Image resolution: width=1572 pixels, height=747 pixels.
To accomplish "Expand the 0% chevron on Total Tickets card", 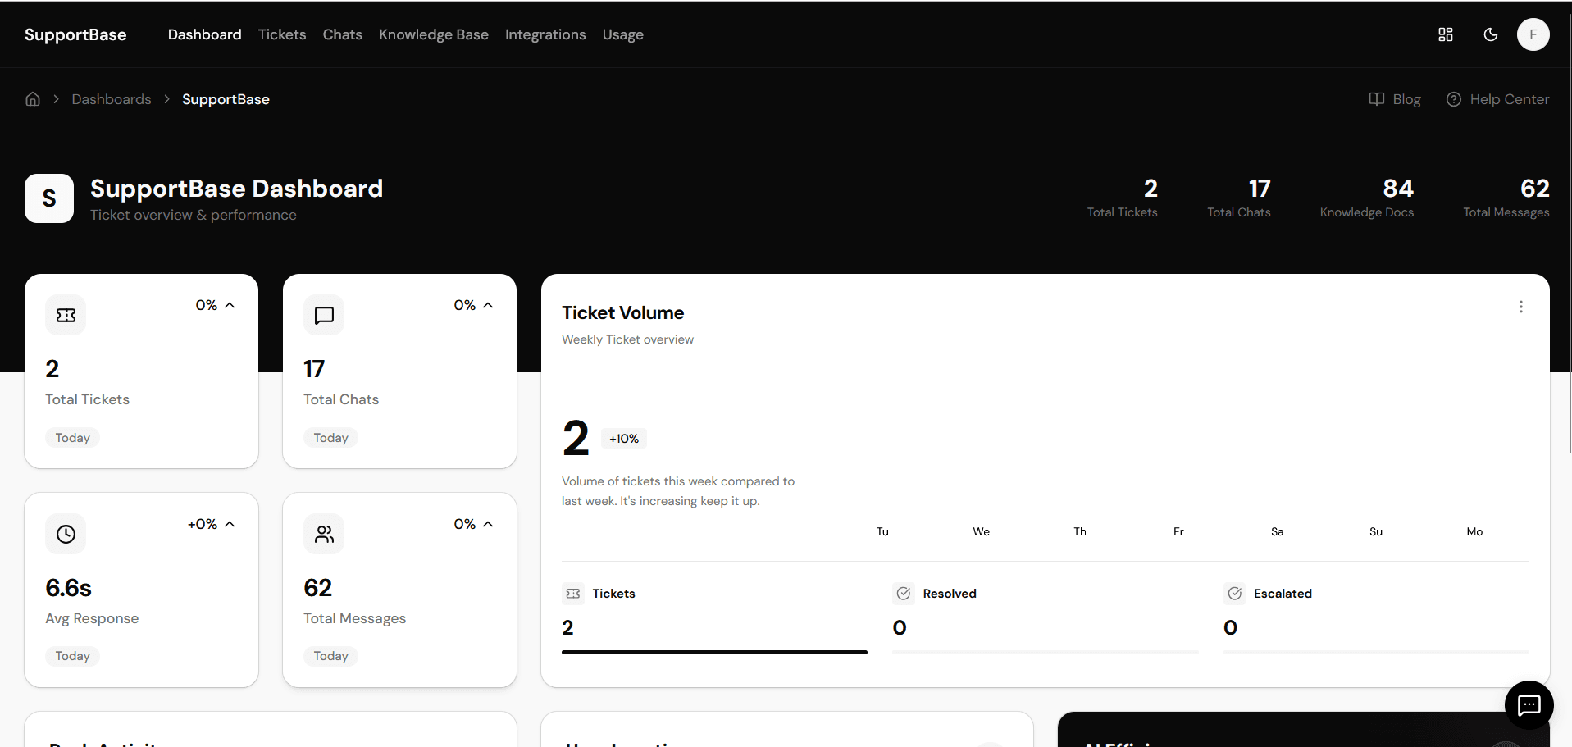I will pos(230,304).
